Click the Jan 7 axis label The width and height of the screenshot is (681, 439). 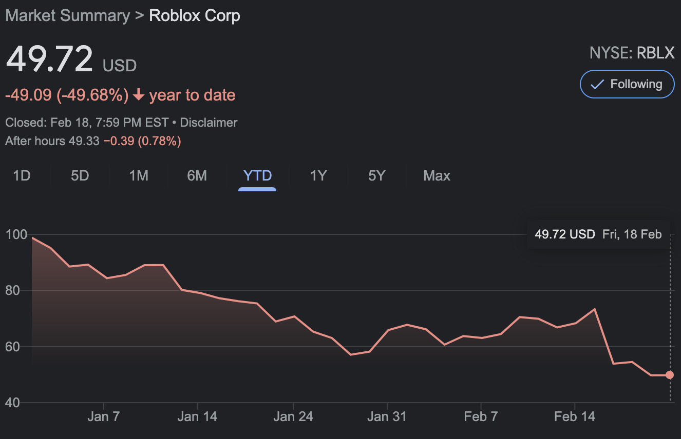click(x=104, y=416)
